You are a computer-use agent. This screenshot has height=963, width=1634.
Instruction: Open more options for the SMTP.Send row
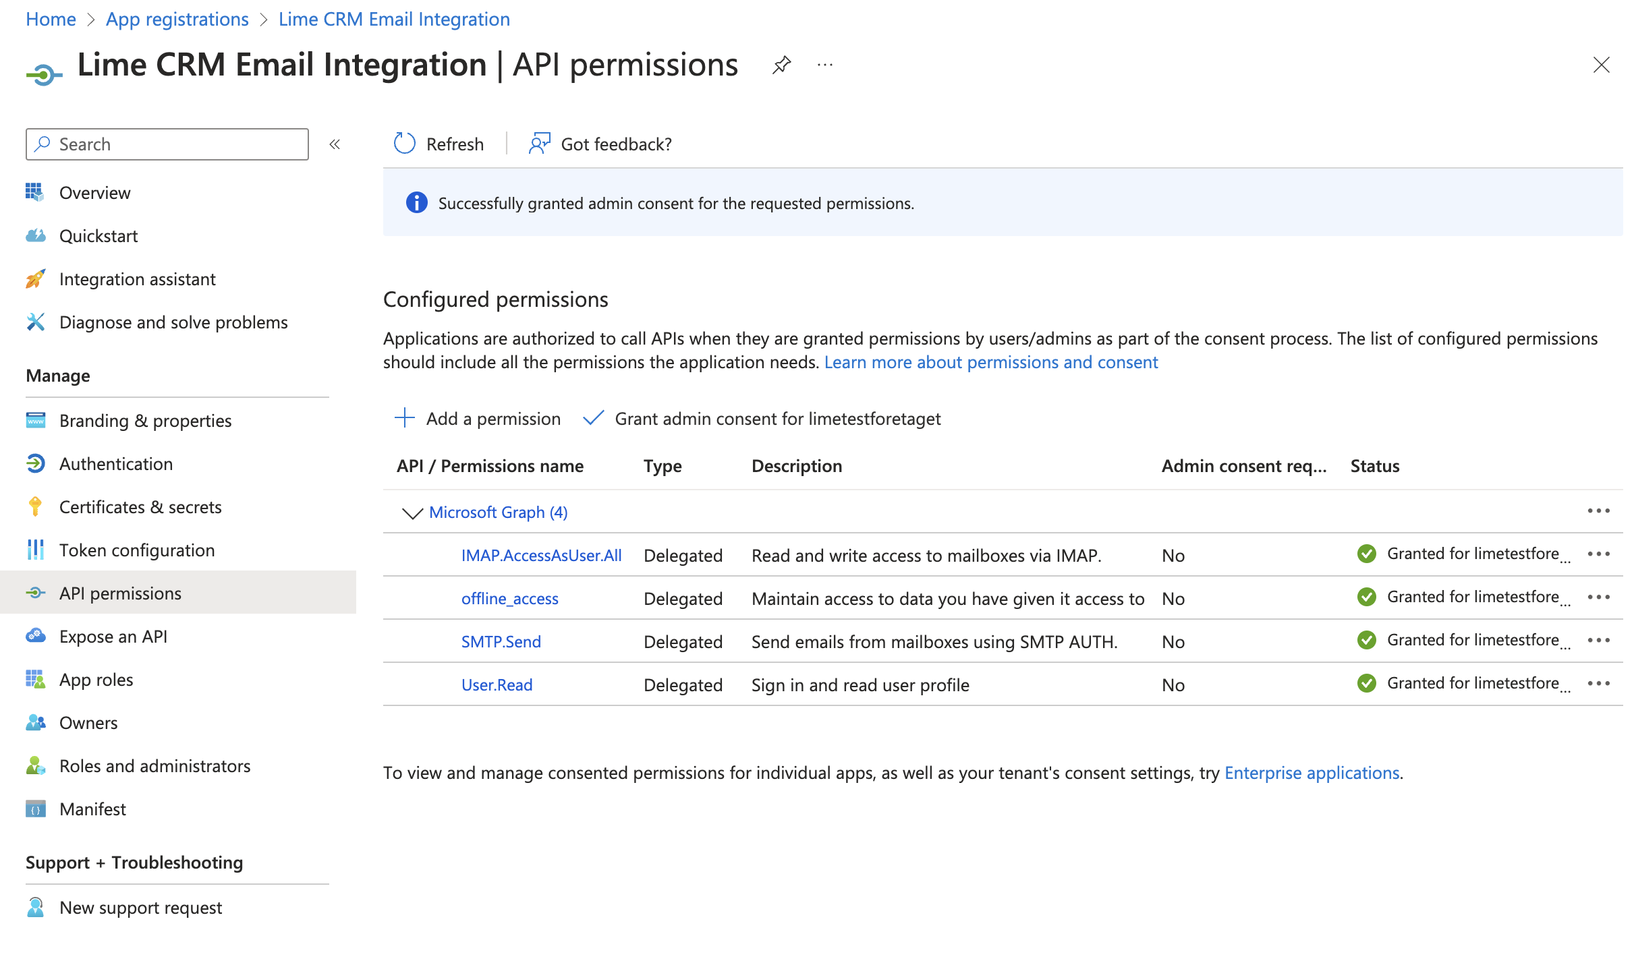pos(1598,641)
